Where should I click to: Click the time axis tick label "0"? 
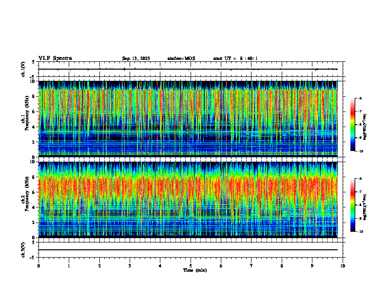point(39,266)
